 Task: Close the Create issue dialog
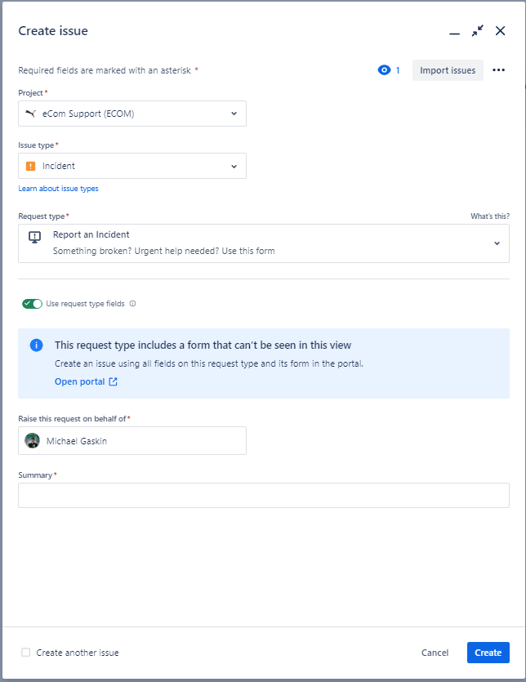[x=501, y=31]
